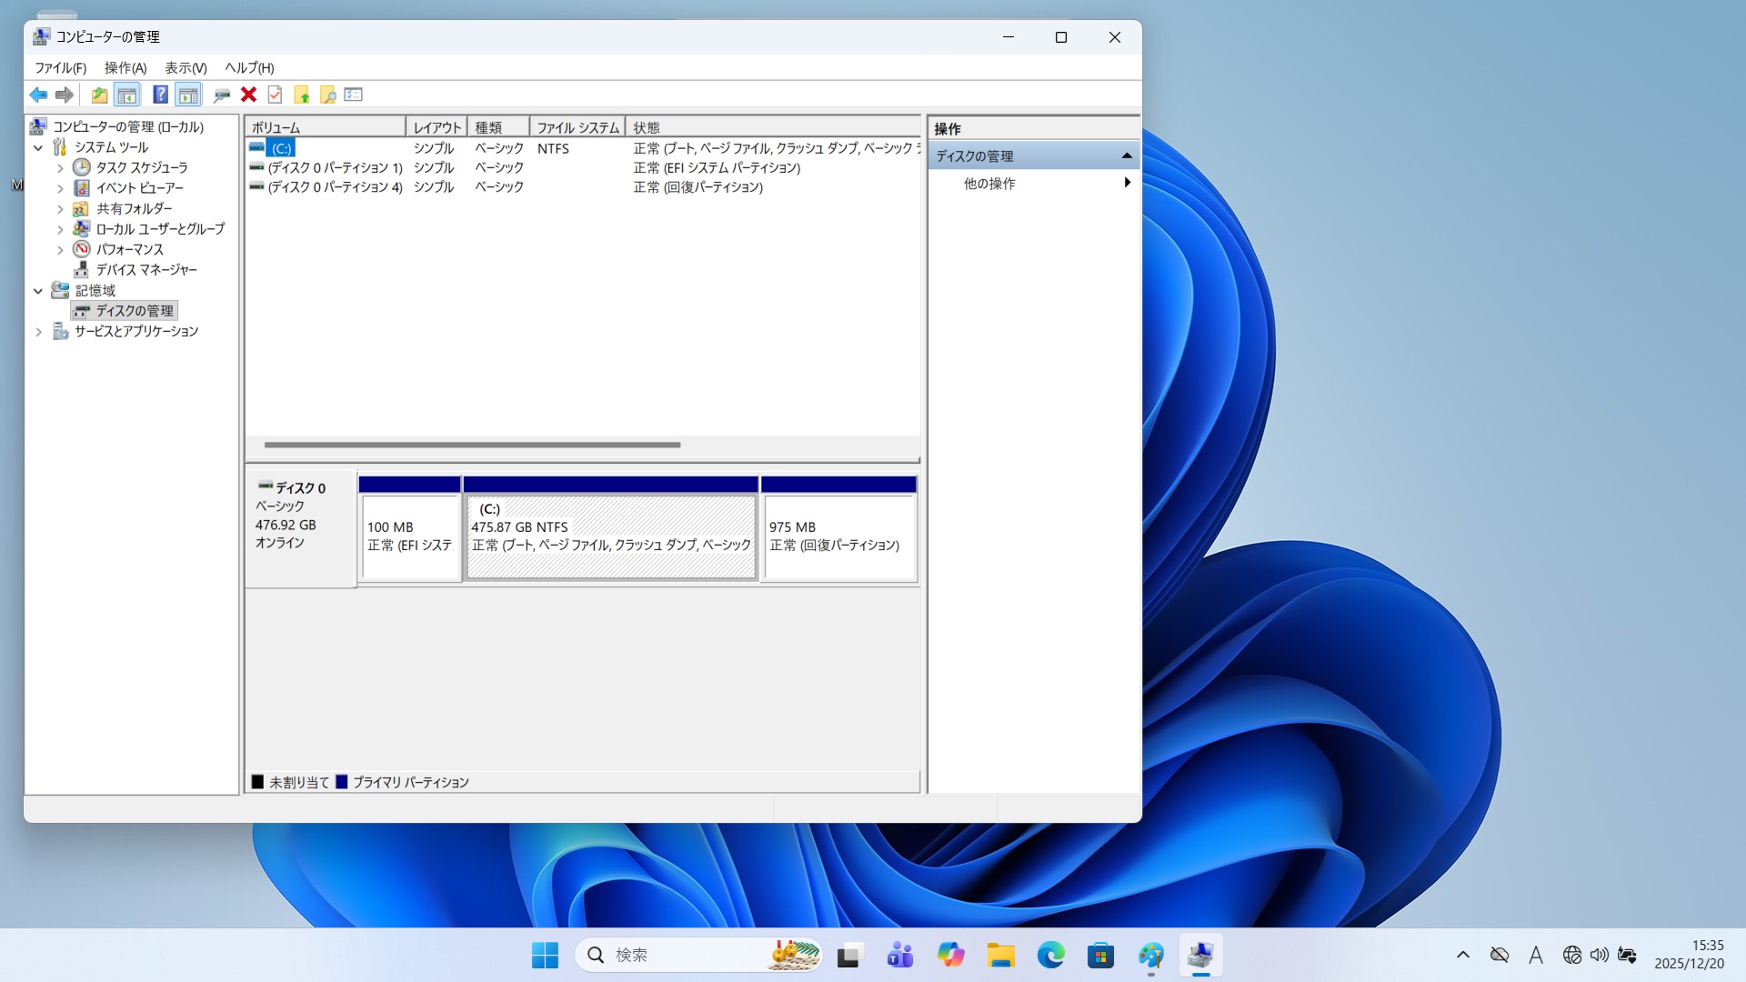1746x982 pixels.
Task: Toggle the Show/Hide Console Tree button
Action: [x=127, y=95]
